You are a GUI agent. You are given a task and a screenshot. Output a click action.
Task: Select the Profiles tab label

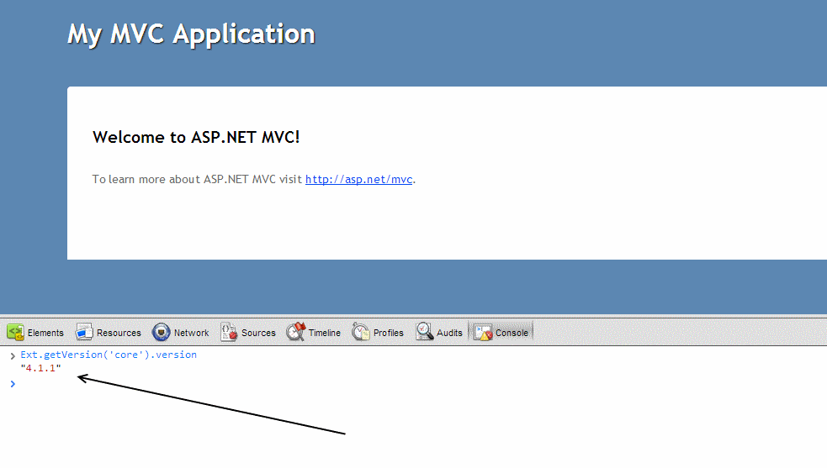click(388, 333)
